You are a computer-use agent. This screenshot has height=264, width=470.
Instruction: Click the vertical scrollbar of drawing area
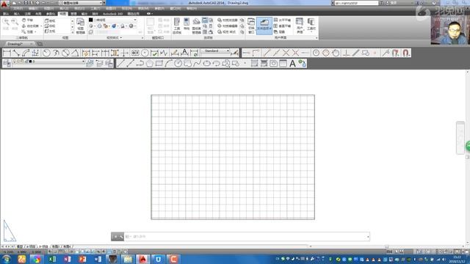[x=468, y=157]
